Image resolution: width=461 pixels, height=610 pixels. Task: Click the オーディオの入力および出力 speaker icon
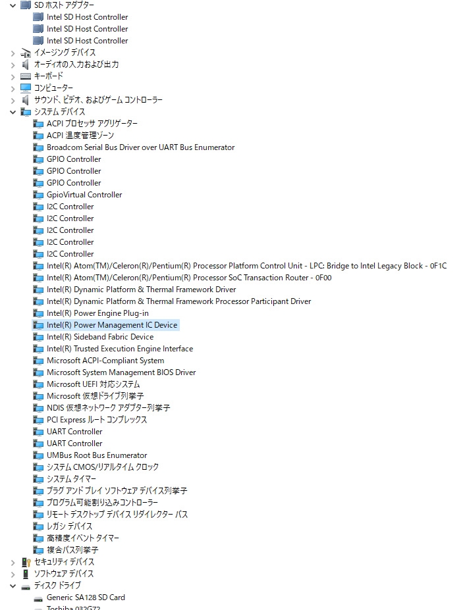tap(25, 64)
